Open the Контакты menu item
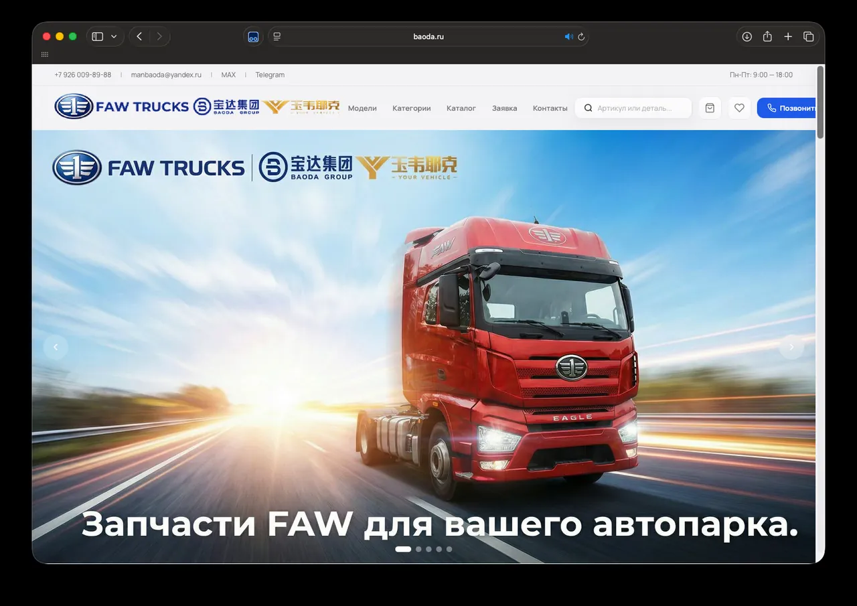This screenshot has width=857, height=606. [550, 108]
